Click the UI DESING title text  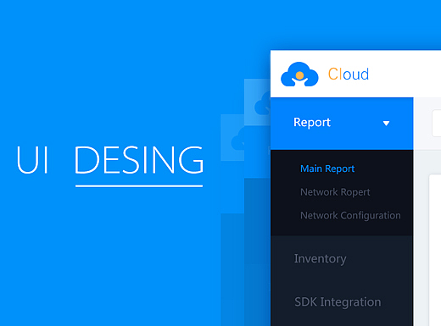coord(110,160)
